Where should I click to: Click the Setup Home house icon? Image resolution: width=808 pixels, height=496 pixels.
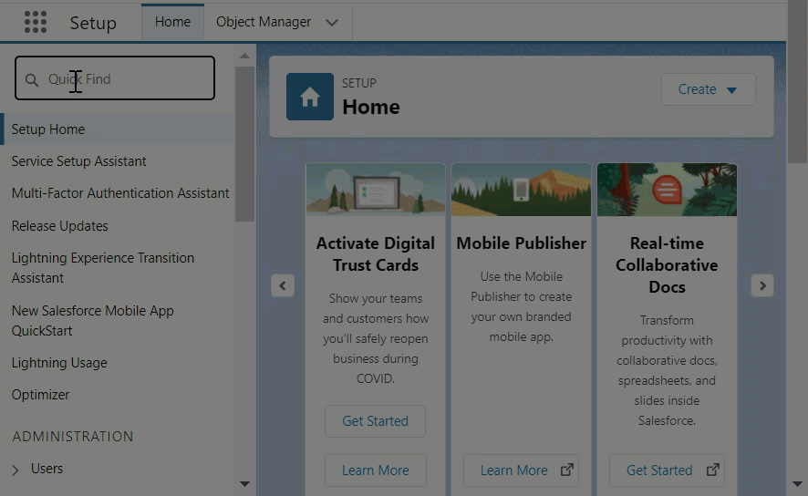310,97
